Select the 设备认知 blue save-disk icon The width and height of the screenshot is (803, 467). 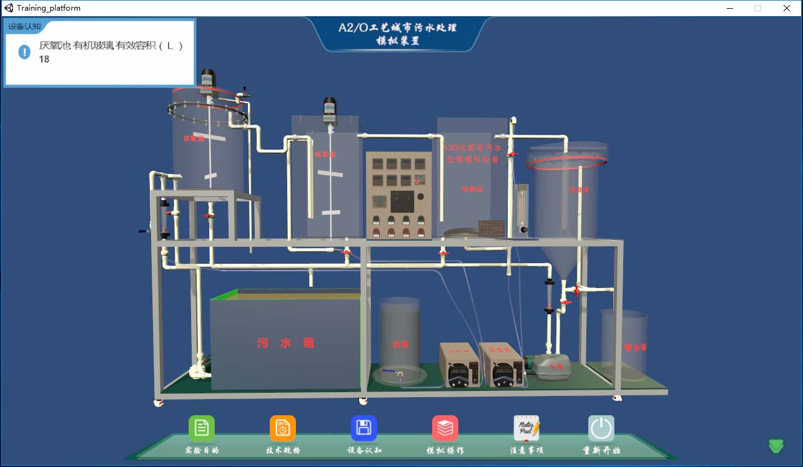(364, 428)
